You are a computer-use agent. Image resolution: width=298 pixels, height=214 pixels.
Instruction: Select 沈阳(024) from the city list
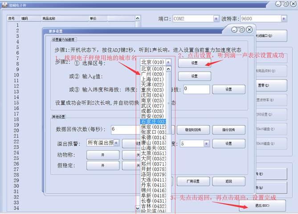(x=153, y=95)
